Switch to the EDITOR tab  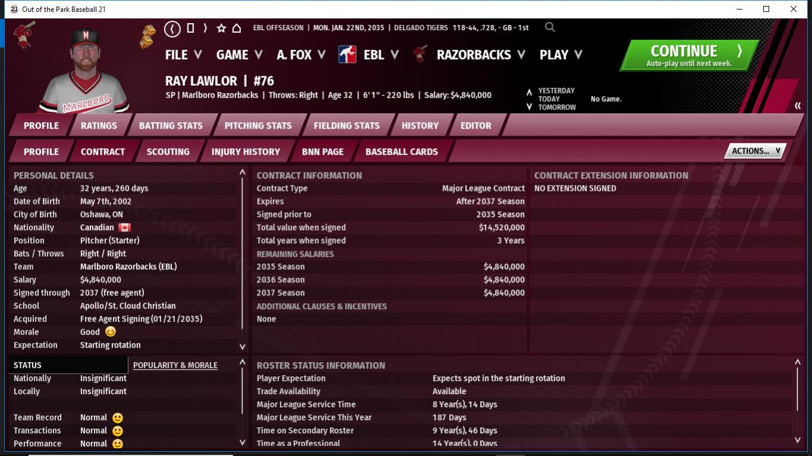pos(476,125)
